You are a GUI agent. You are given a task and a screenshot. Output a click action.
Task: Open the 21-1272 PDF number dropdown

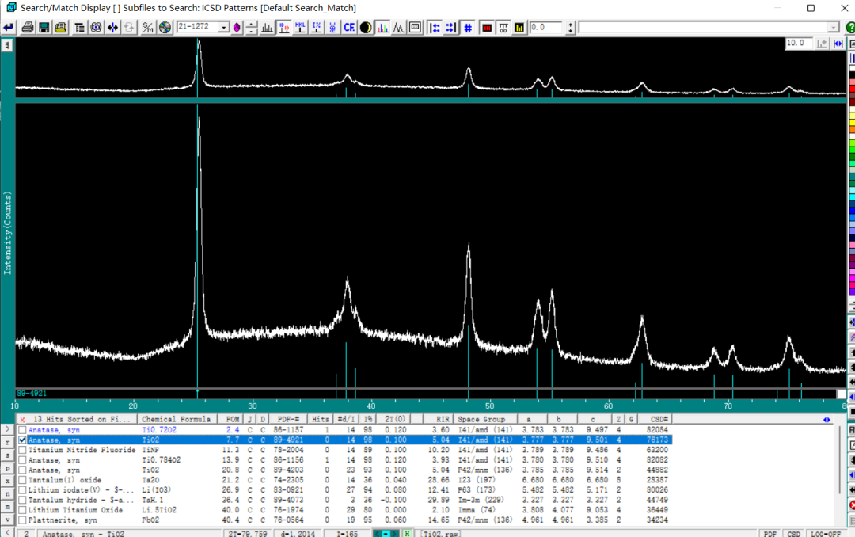(x=224, y=28)
